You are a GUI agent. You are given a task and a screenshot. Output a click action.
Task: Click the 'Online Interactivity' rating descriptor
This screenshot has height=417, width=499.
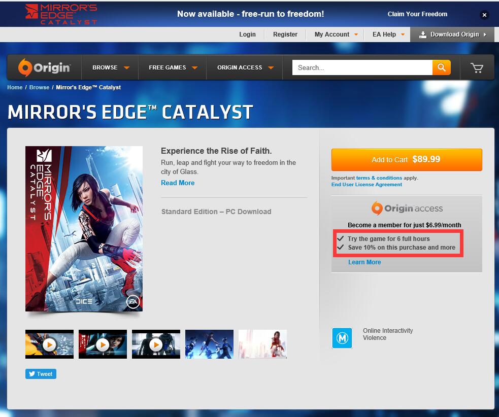coord(388,330)
